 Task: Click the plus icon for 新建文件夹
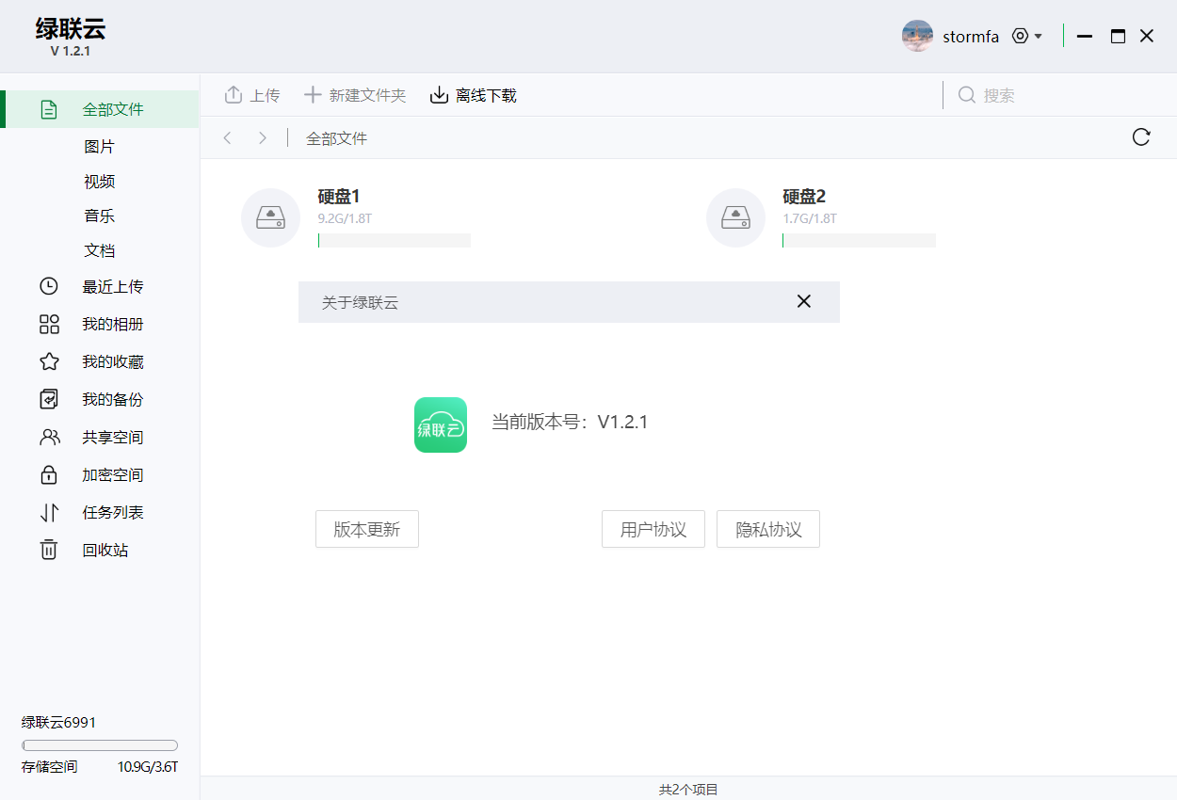tap(313, 95)
